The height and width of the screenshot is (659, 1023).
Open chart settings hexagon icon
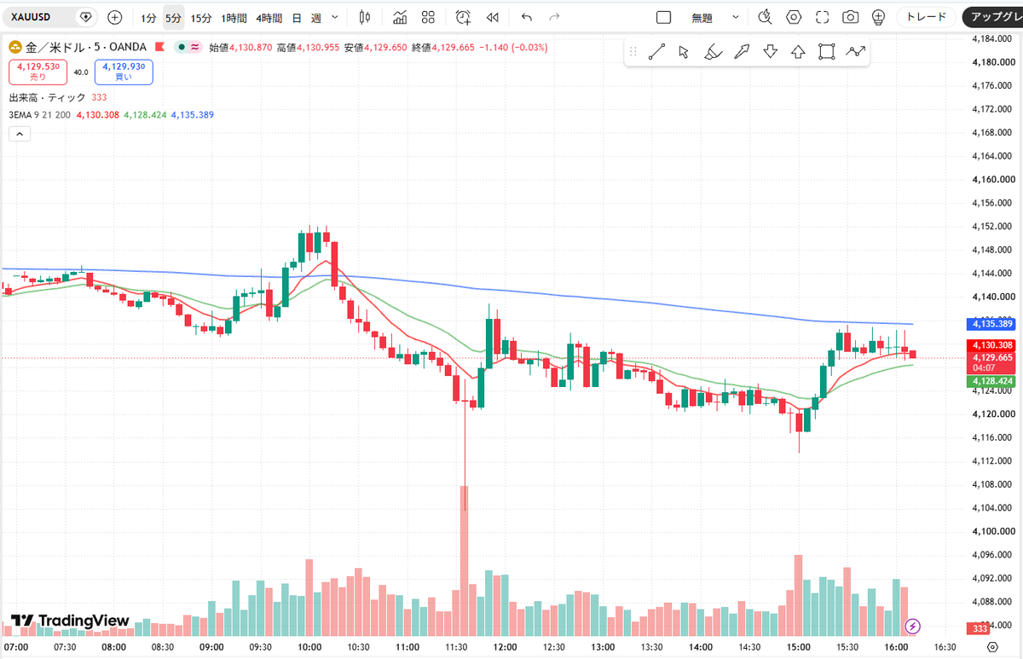click(794, 17)
